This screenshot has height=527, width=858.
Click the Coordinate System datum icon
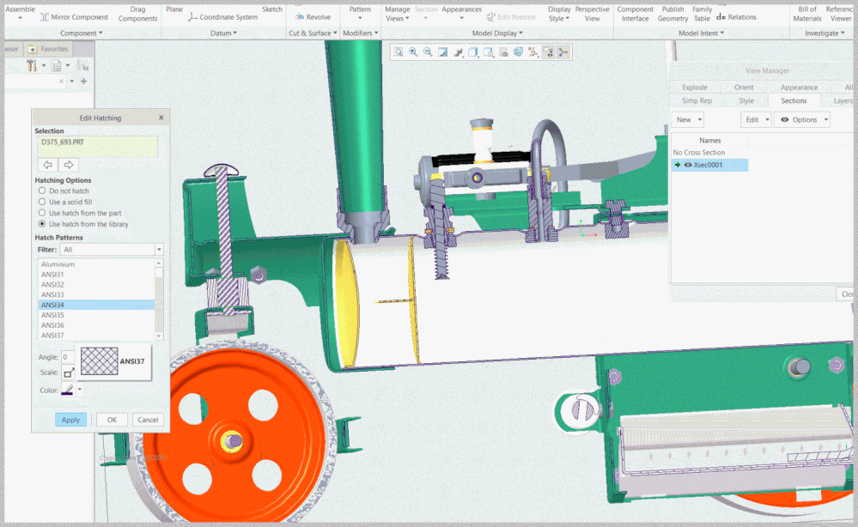[192, 17]
